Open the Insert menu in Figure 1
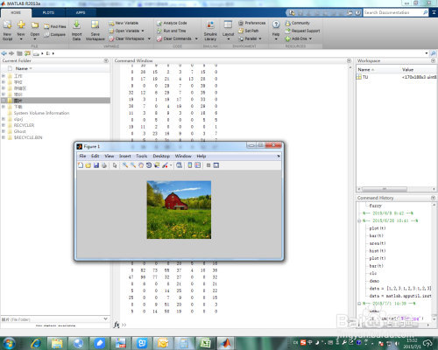Viewport: 438px width, 350px height. click(x=125, y=156)
